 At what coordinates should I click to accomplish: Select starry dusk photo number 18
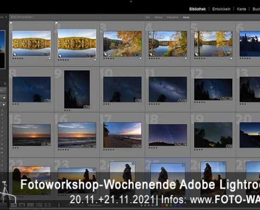pos(168,135)
